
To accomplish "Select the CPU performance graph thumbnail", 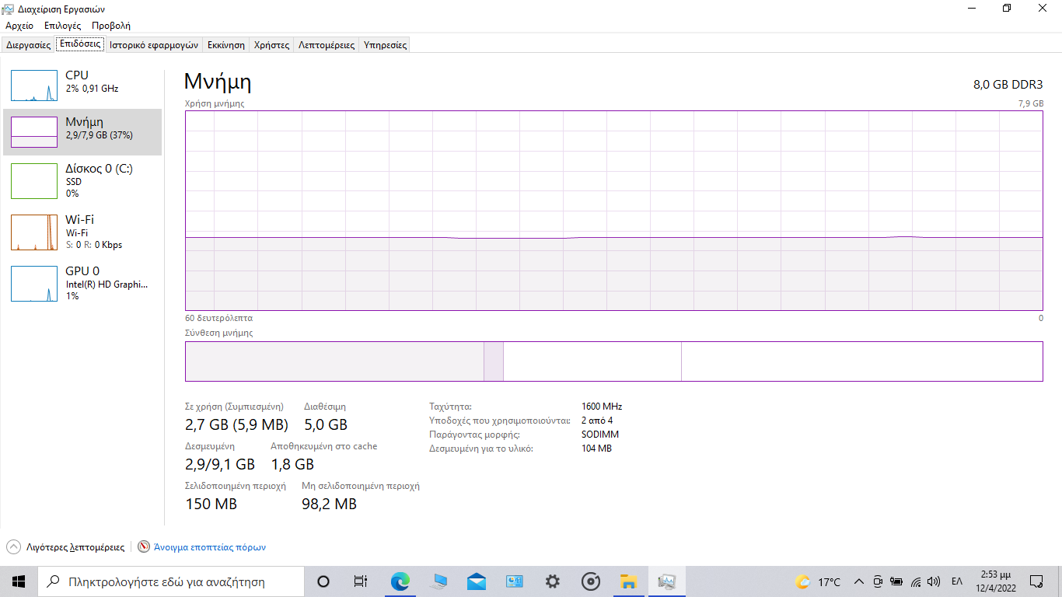I will (34, 86).
